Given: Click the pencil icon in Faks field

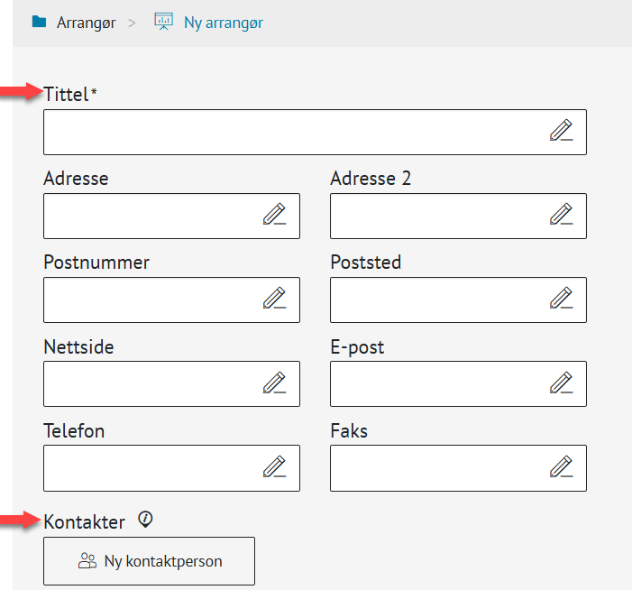Looking at the screenshot, I should pos(561,467).
